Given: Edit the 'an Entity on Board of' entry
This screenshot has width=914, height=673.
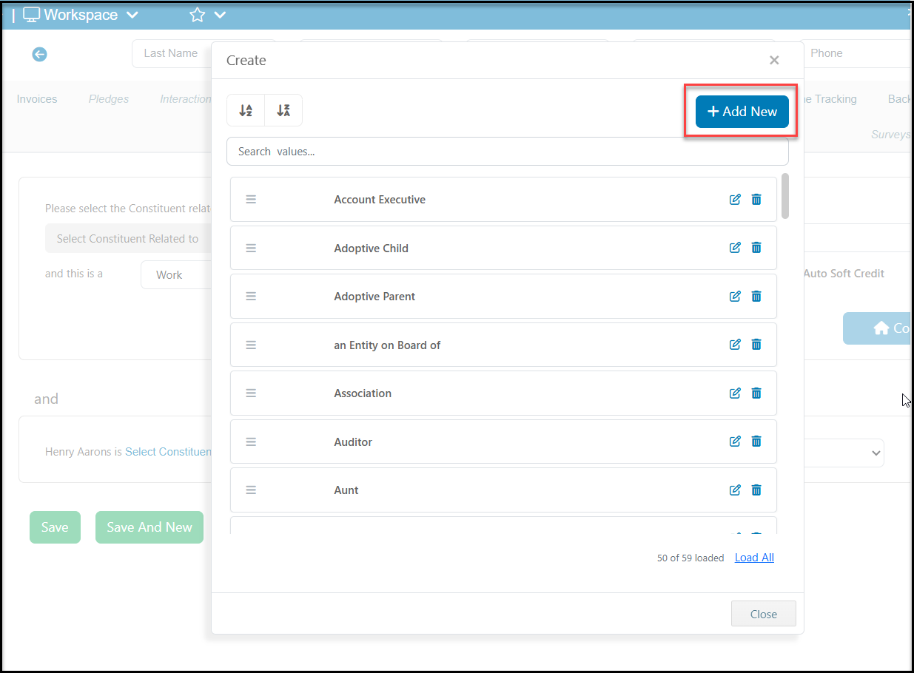Looking at the screenshot, I should [735, 345].
